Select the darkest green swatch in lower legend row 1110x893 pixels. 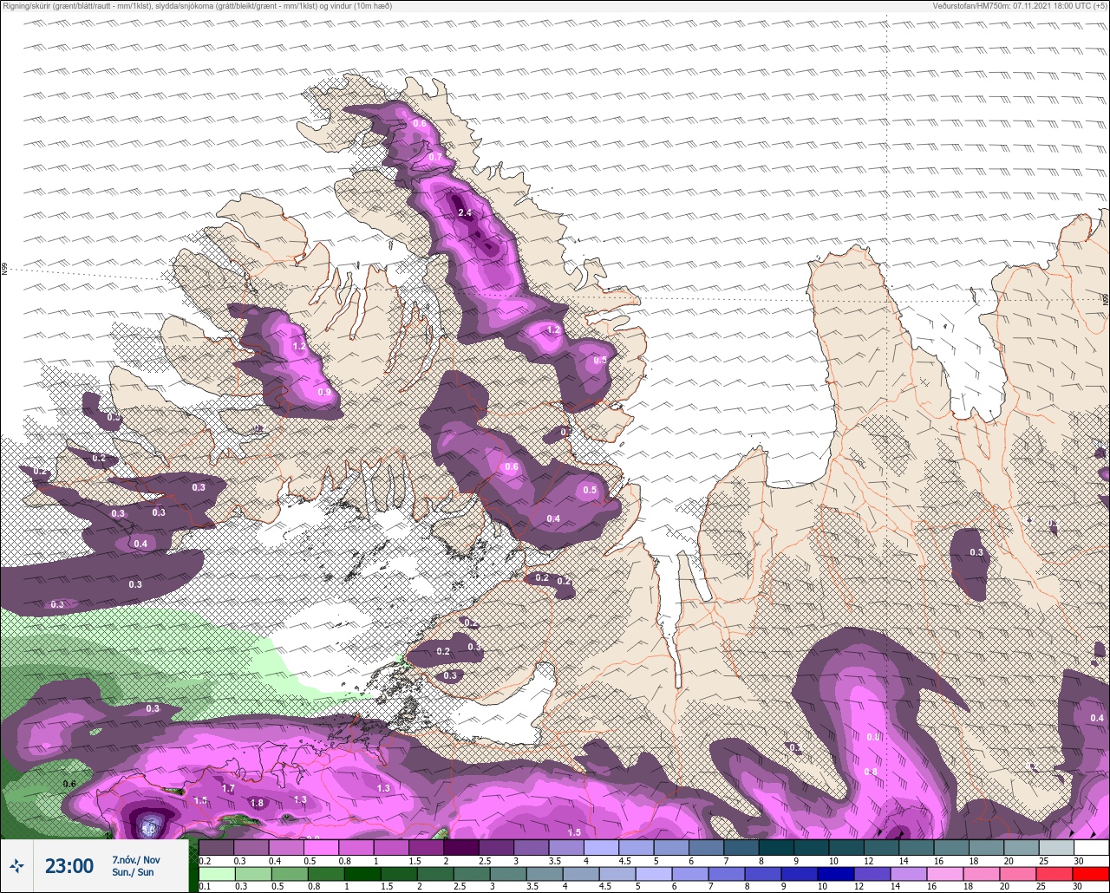tap(362, 874)
